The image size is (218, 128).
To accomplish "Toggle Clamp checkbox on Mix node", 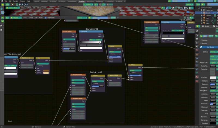I will tap(38, 66).
